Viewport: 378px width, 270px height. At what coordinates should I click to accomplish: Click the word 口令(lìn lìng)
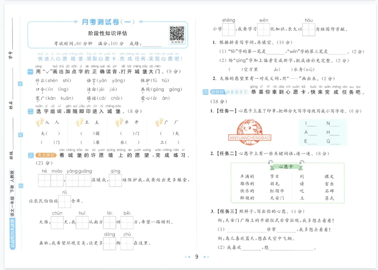tap(52, 89)
